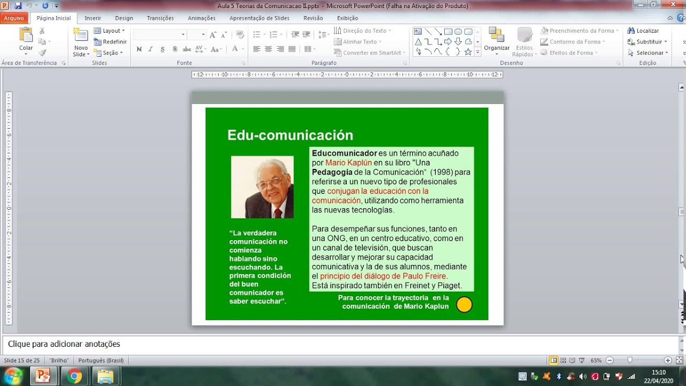686x386 pixels.
Task: Click the zoom out minus button
Action: tap(609, 360)
